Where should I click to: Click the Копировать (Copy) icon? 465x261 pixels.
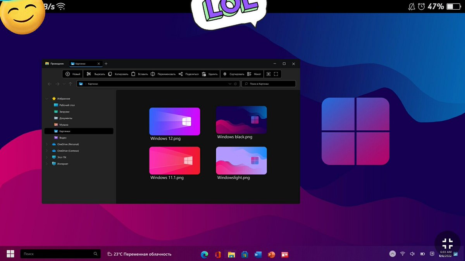point(110,74)
